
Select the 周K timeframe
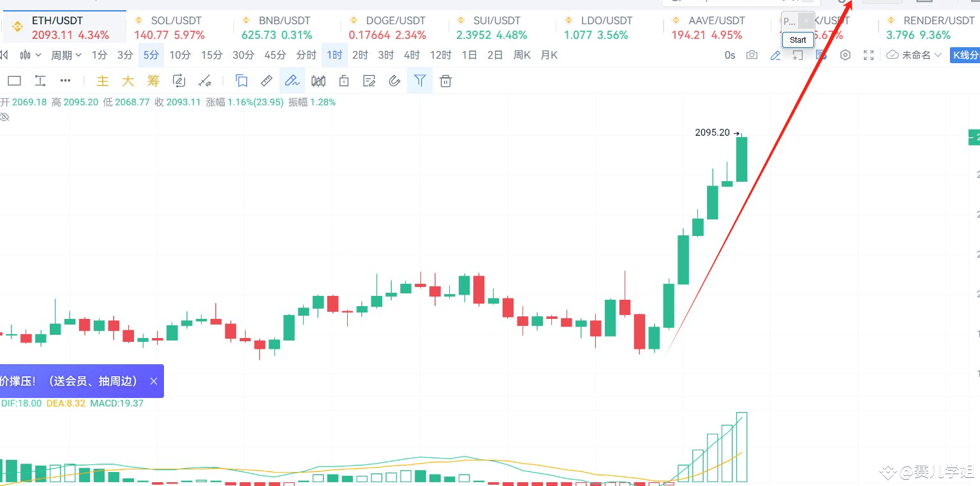point(522,55)
